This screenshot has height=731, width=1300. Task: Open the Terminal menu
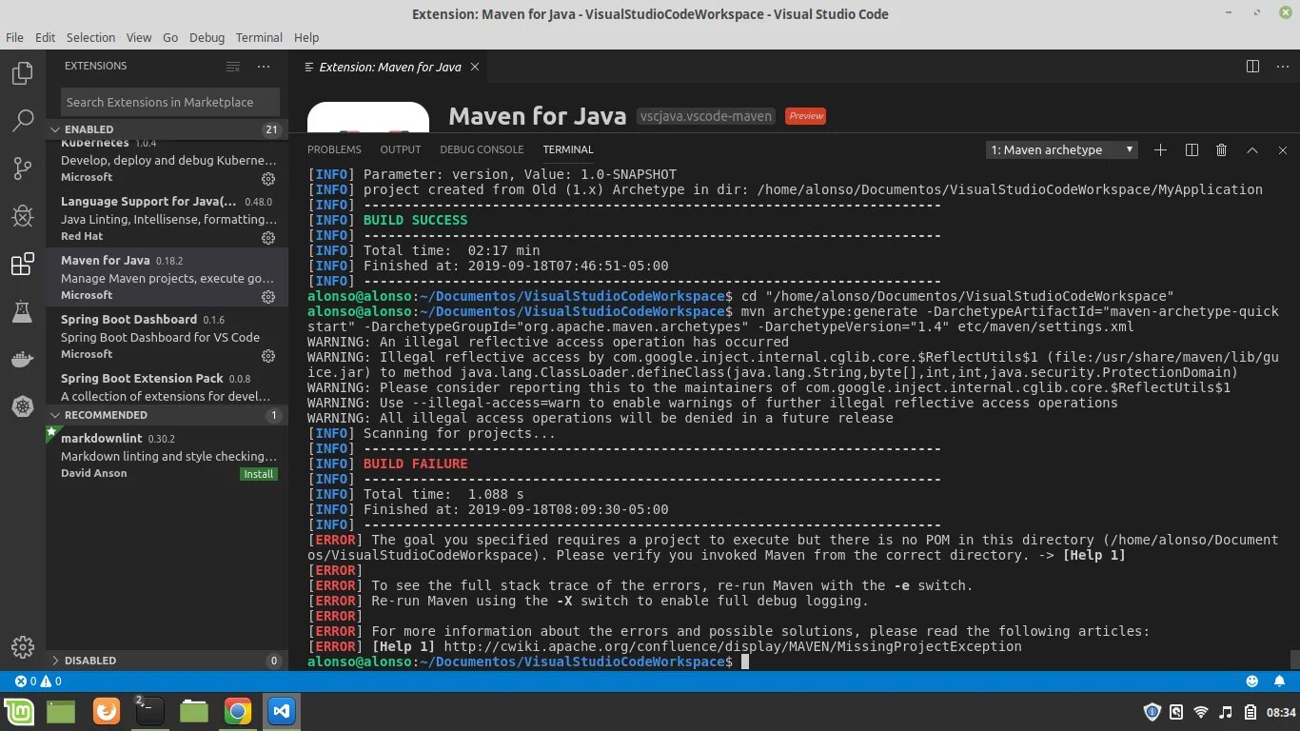pyautogui.click(x=259, y=37)
